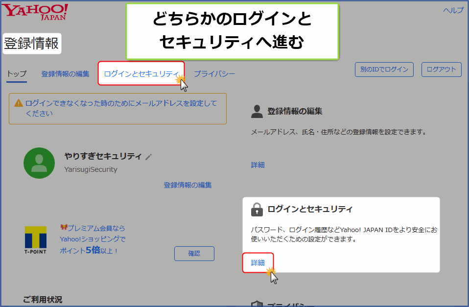Open the プライバシー tab

point(214,74)
